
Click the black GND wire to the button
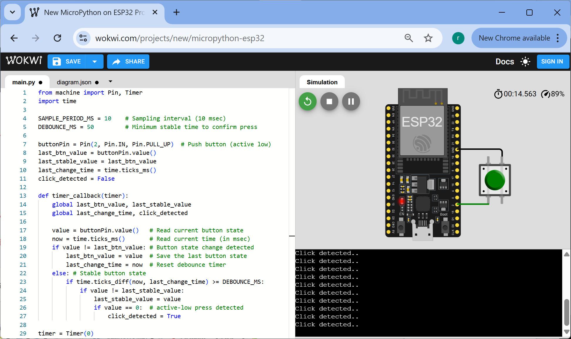pyautogui.click(x=481, y=150)
